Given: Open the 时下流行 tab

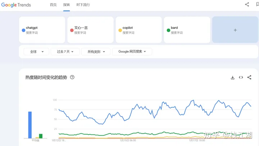Looking at the screenshot, I should [83, 5].
